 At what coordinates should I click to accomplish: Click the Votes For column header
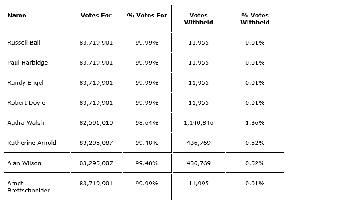96,16
